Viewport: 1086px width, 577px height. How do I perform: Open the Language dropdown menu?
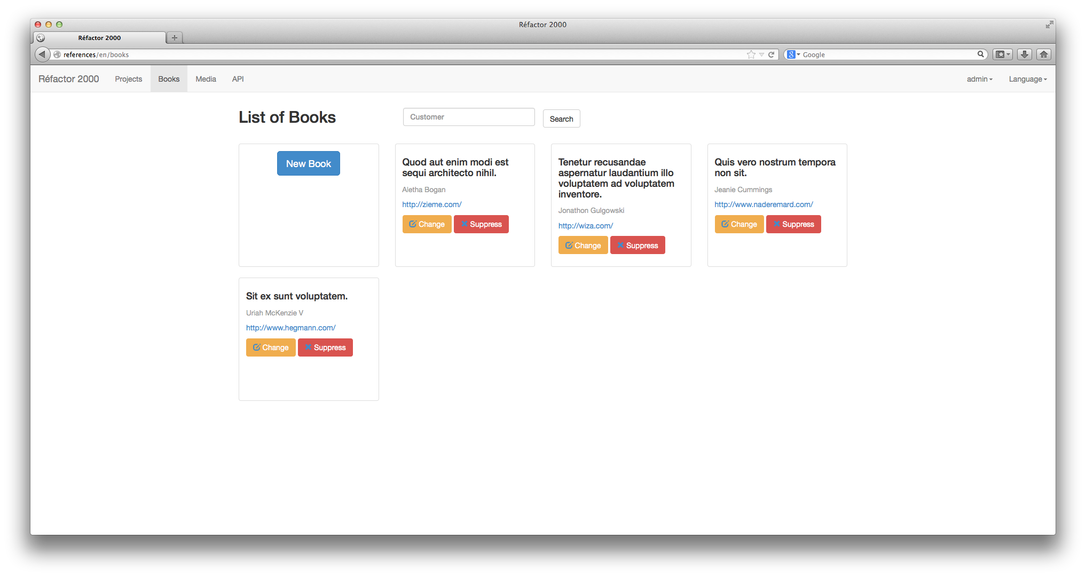[1027, 78]
